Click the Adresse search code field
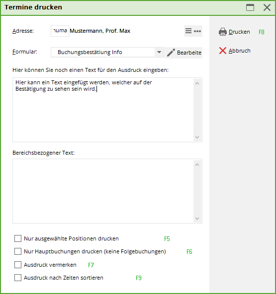 coord(60,31)
